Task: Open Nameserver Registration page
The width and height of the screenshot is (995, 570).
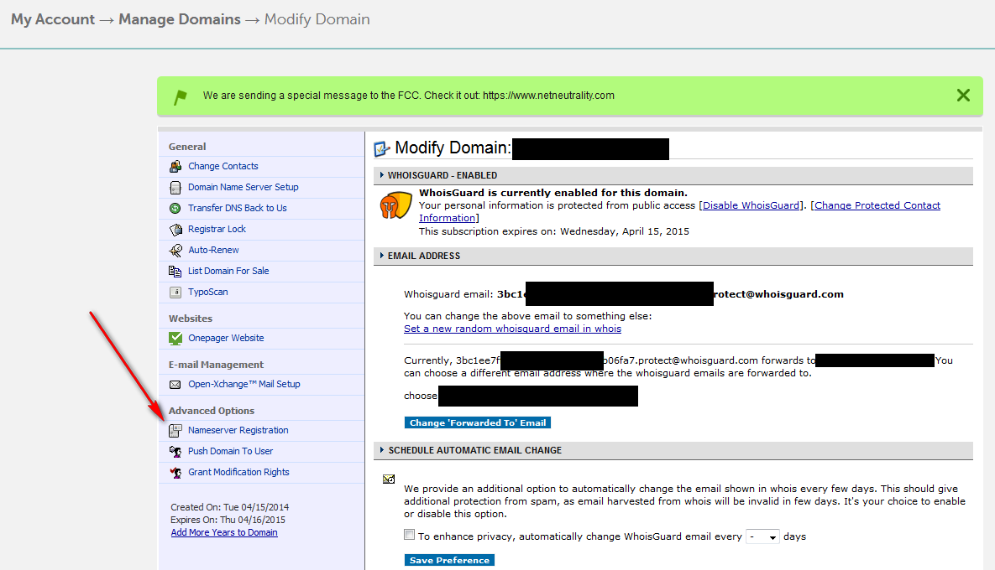Action: click(x=238, y=430)
